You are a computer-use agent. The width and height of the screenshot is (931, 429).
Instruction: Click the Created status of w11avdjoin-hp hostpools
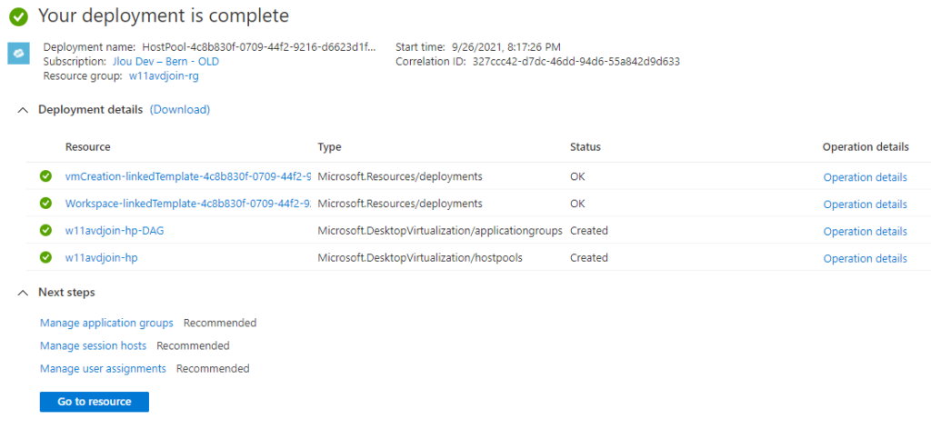tap(589, 258)
